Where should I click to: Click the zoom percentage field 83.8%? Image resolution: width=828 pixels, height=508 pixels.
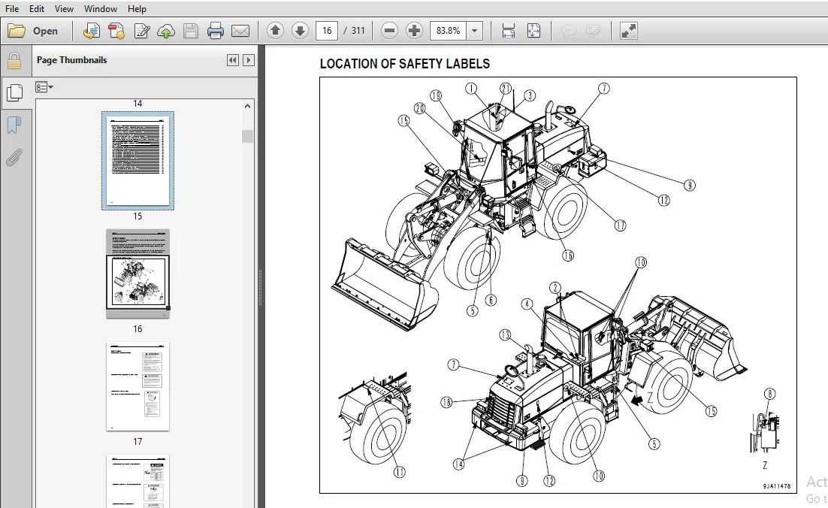click(x=449, y=31)
